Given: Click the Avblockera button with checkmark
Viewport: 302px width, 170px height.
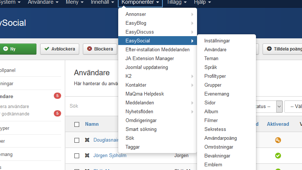Looking at the screenshot, I should (x=60, y=49).
